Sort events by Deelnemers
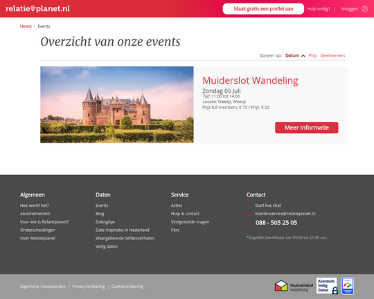 [332, 55]
